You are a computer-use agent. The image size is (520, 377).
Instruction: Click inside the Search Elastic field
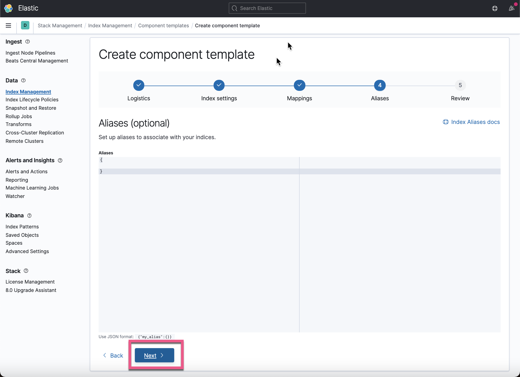click(267, 8)
